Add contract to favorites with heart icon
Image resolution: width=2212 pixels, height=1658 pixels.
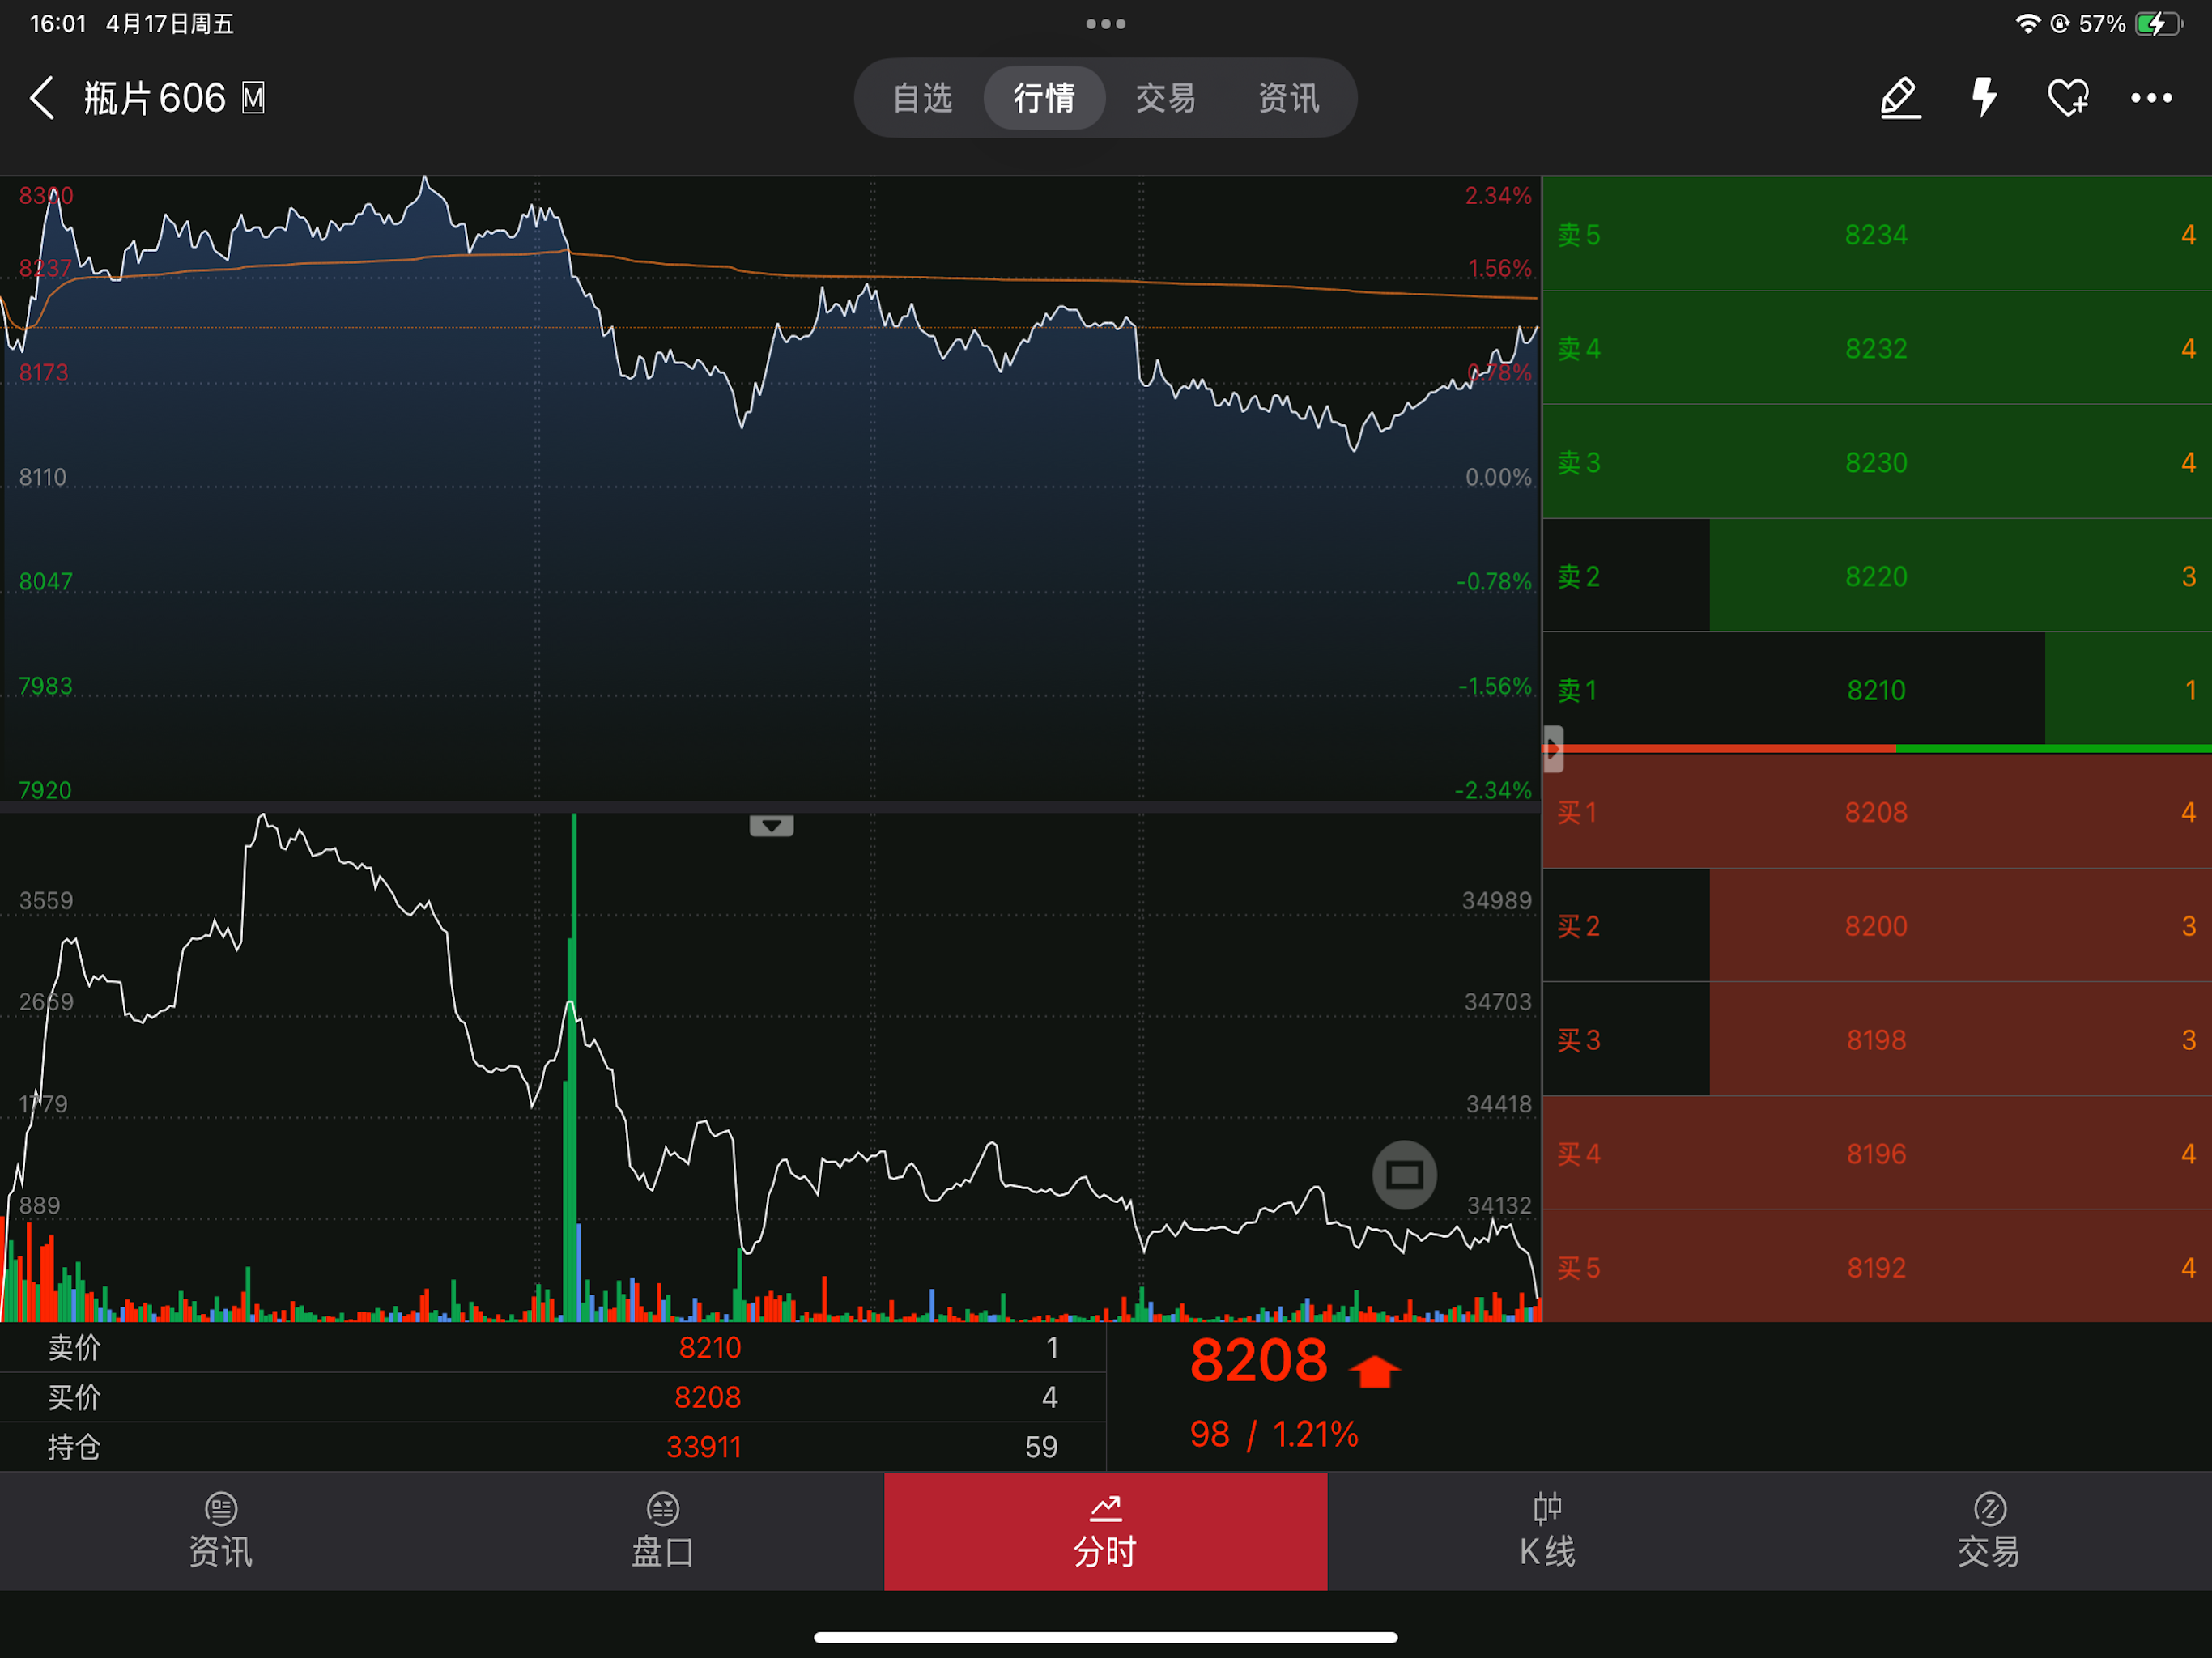point(2068,98)
